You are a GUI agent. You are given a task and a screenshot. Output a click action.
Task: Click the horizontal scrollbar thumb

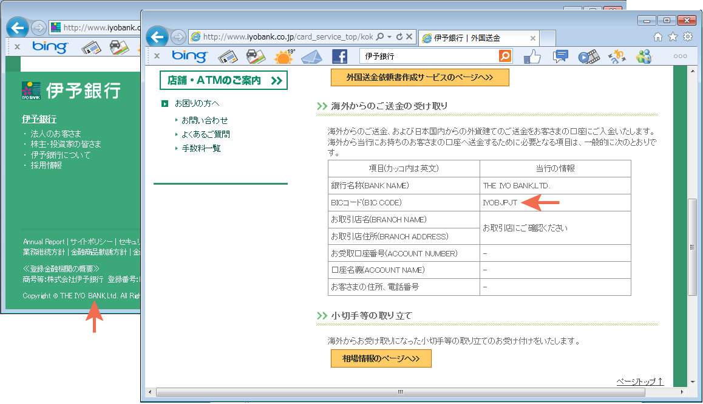coord(400,392)
